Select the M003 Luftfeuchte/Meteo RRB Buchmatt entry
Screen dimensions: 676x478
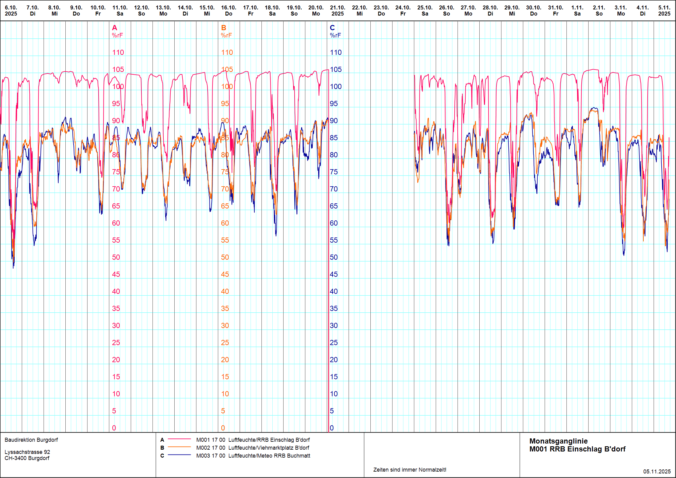click(253, 456)
